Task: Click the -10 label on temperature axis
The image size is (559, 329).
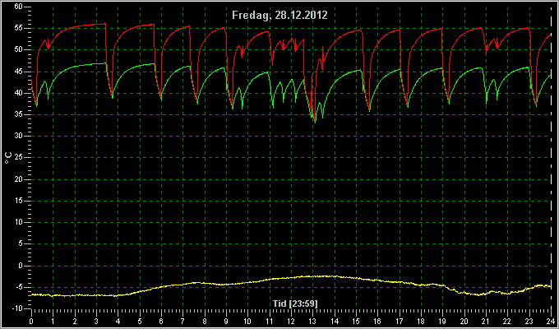Action: point(17,308)
